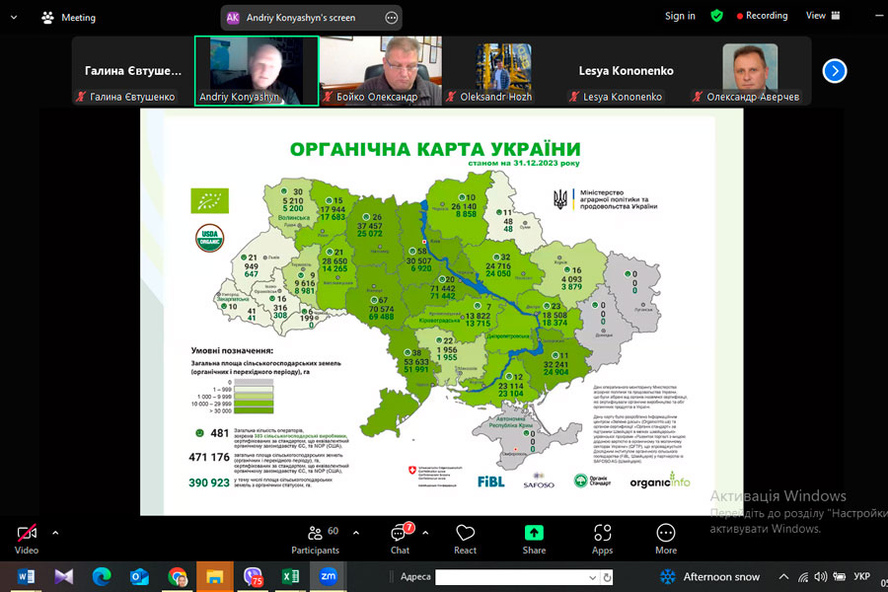Open the Participants panel
The height and width of the screenshot is (592, 888).
coord(316,540)
